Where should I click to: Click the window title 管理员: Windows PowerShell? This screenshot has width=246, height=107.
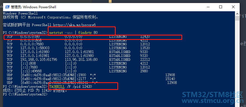pyautogui.click(x=33, y=7)
